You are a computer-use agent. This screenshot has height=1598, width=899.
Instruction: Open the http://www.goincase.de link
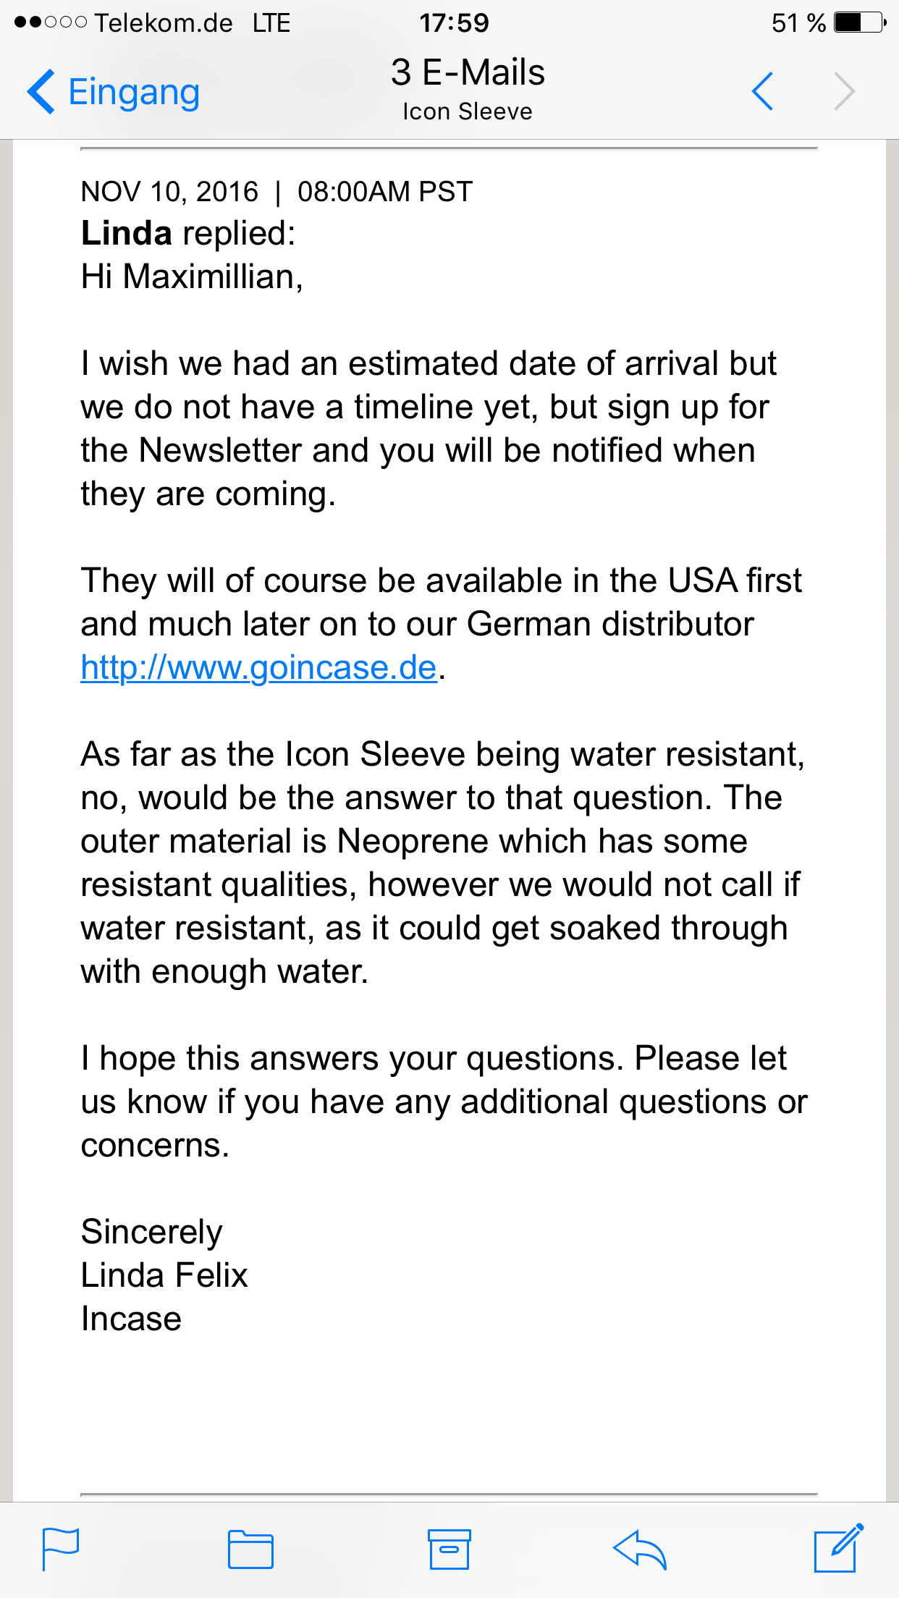[x=259, y=667]
